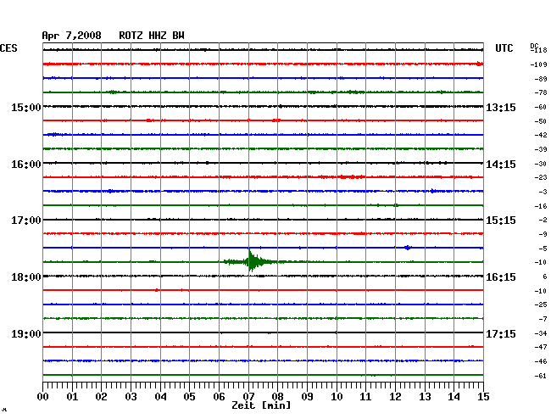The width and height of the screenshot is (551, 419).
Task: Click the 13:15 UTC time label
Action: [x=501, y=107]
